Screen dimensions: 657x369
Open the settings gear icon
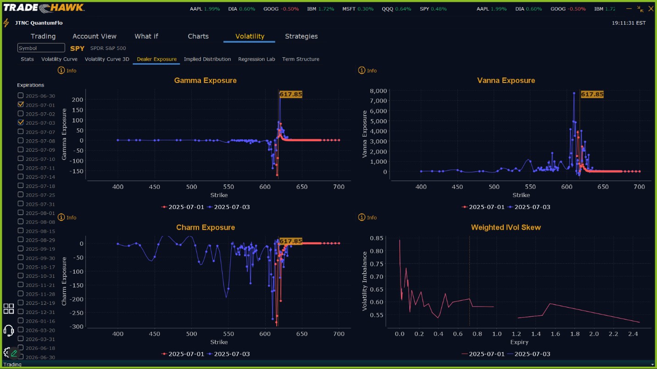(6, 352)
